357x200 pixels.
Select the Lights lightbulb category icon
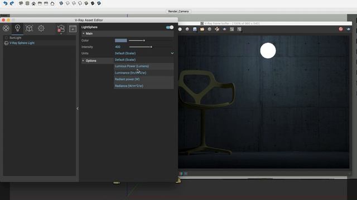17,28
